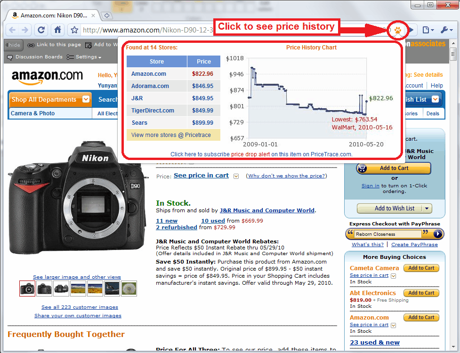
Task: Click Sign in for 1-Click ordering
Action: point(370,185)
